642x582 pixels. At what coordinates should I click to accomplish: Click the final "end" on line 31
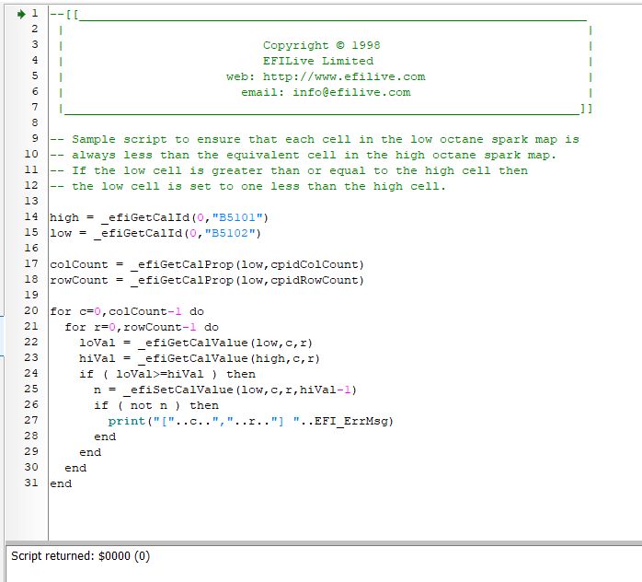click(61, 483)
